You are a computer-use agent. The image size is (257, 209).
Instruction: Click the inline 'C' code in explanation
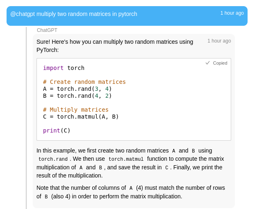click(166, 168)
